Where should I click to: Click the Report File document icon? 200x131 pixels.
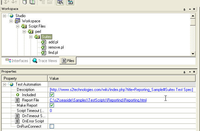[x=17, y=100]
